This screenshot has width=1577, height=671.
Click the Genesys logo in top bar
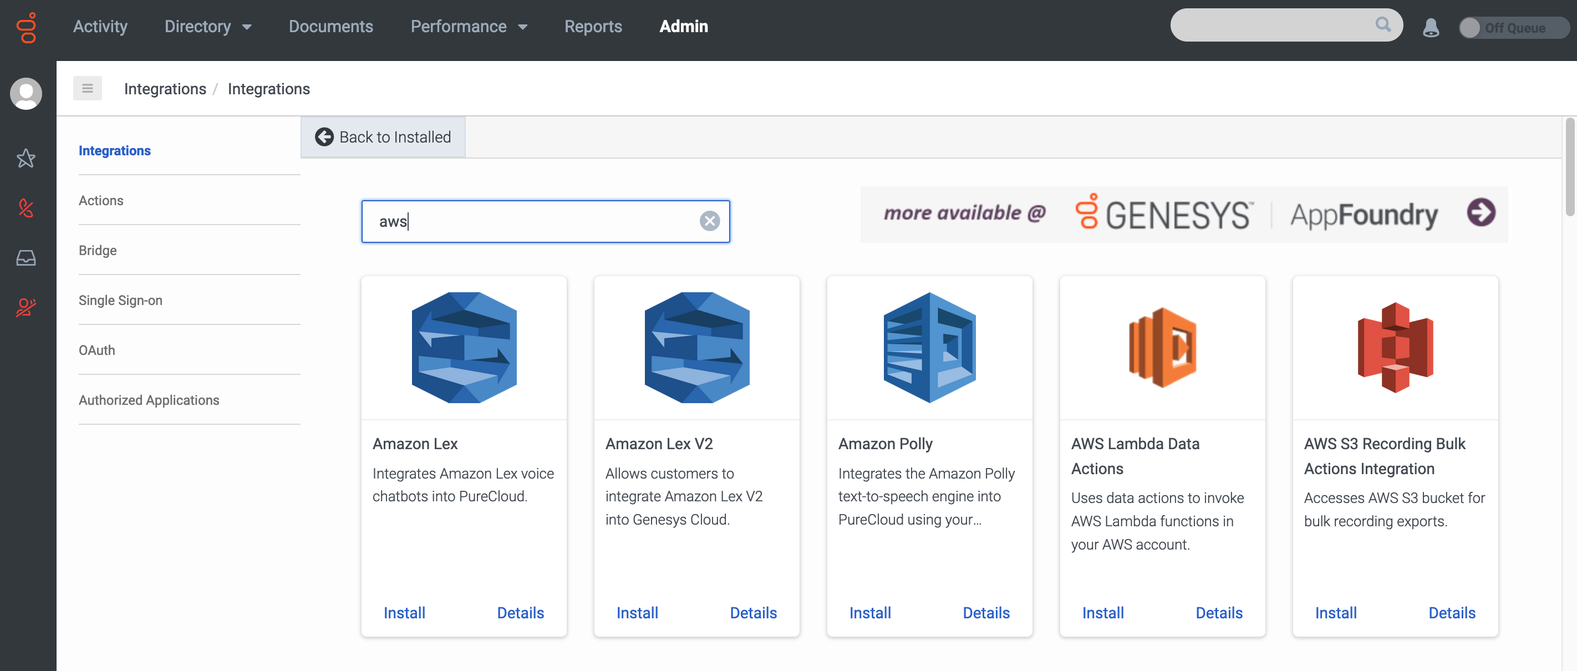coord(27,28)
